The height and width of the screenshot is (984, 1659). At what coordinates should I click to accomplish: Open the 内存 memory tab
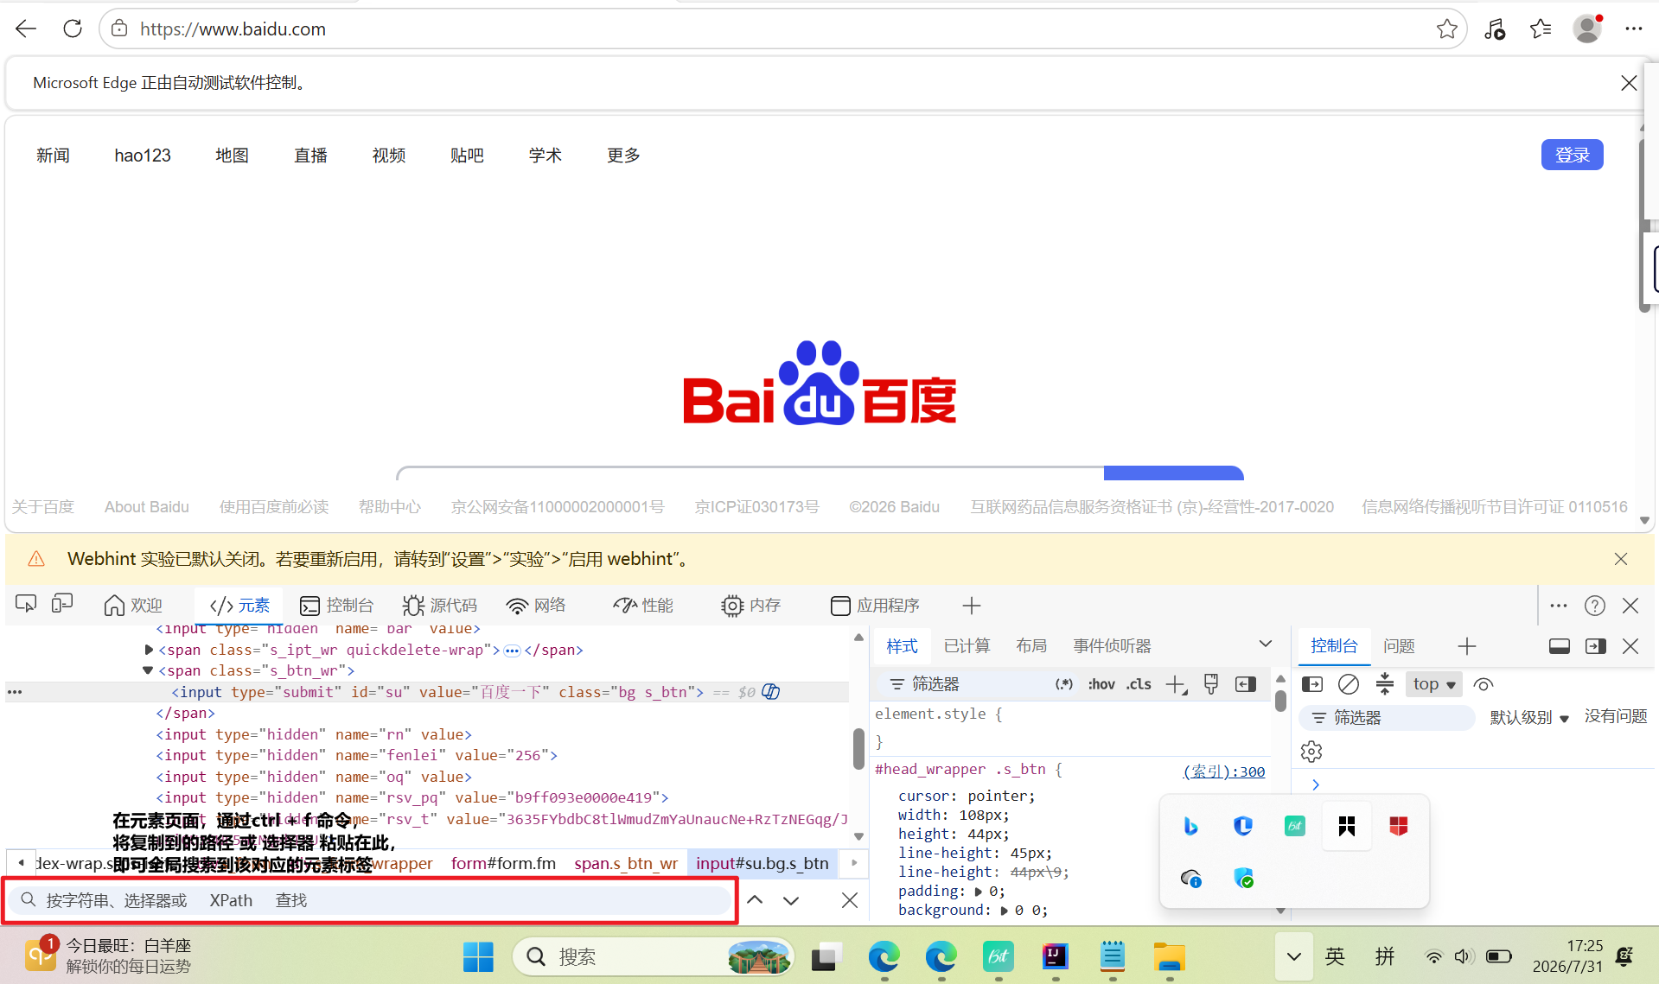click(751, 606)
